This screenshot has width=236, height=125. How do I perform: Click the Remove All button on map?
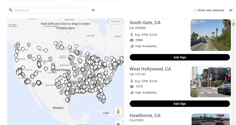click(x=115, y=21)
